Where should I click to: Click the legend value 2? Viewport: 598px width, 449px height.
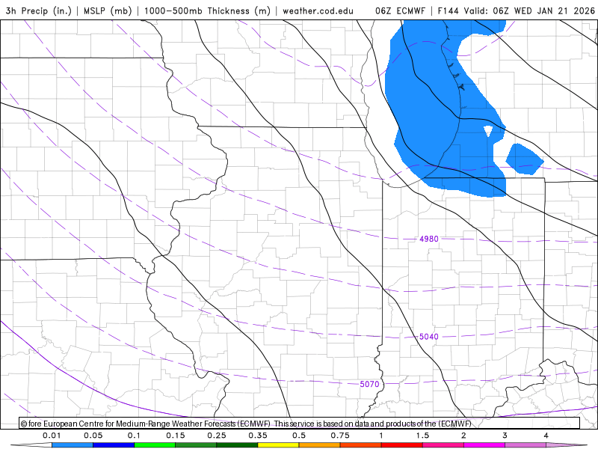click(463, 436)
